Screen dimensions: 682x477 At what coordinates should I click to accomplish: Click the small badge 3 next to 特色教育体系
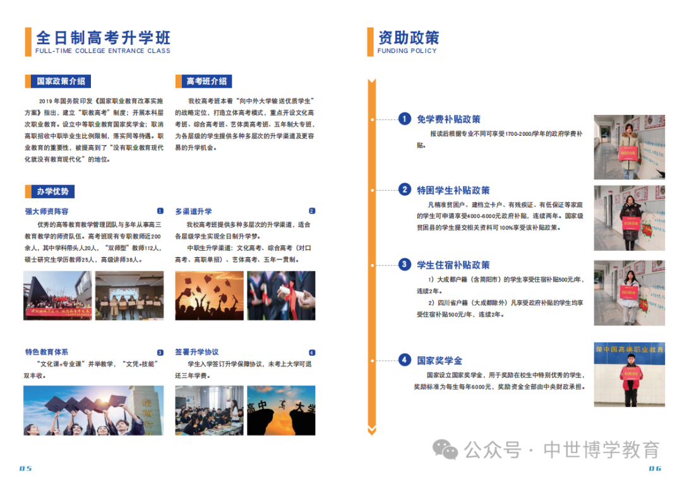click(x=160, y=353)
